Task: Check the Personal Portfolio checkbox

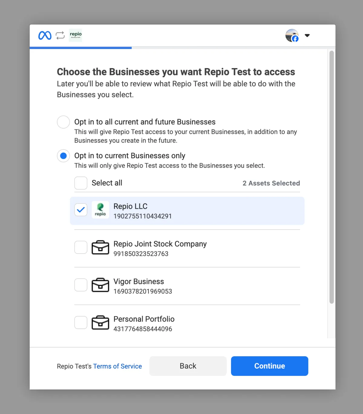Action: tap(81, 323)
